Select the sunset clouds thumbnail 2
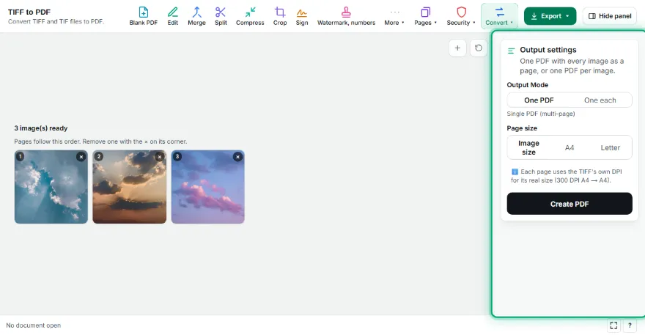Image resolution: width=645 pixels, height=335 pixels. tap(130, 187)
